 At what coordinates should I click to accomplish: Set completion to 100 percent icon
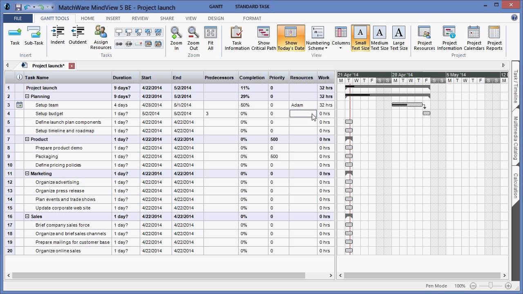point(158,32)
